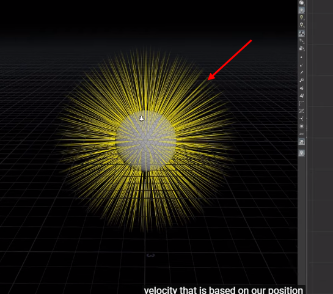
Task: Enable high quality lighting with shadows icon
Action: (302, 25)
